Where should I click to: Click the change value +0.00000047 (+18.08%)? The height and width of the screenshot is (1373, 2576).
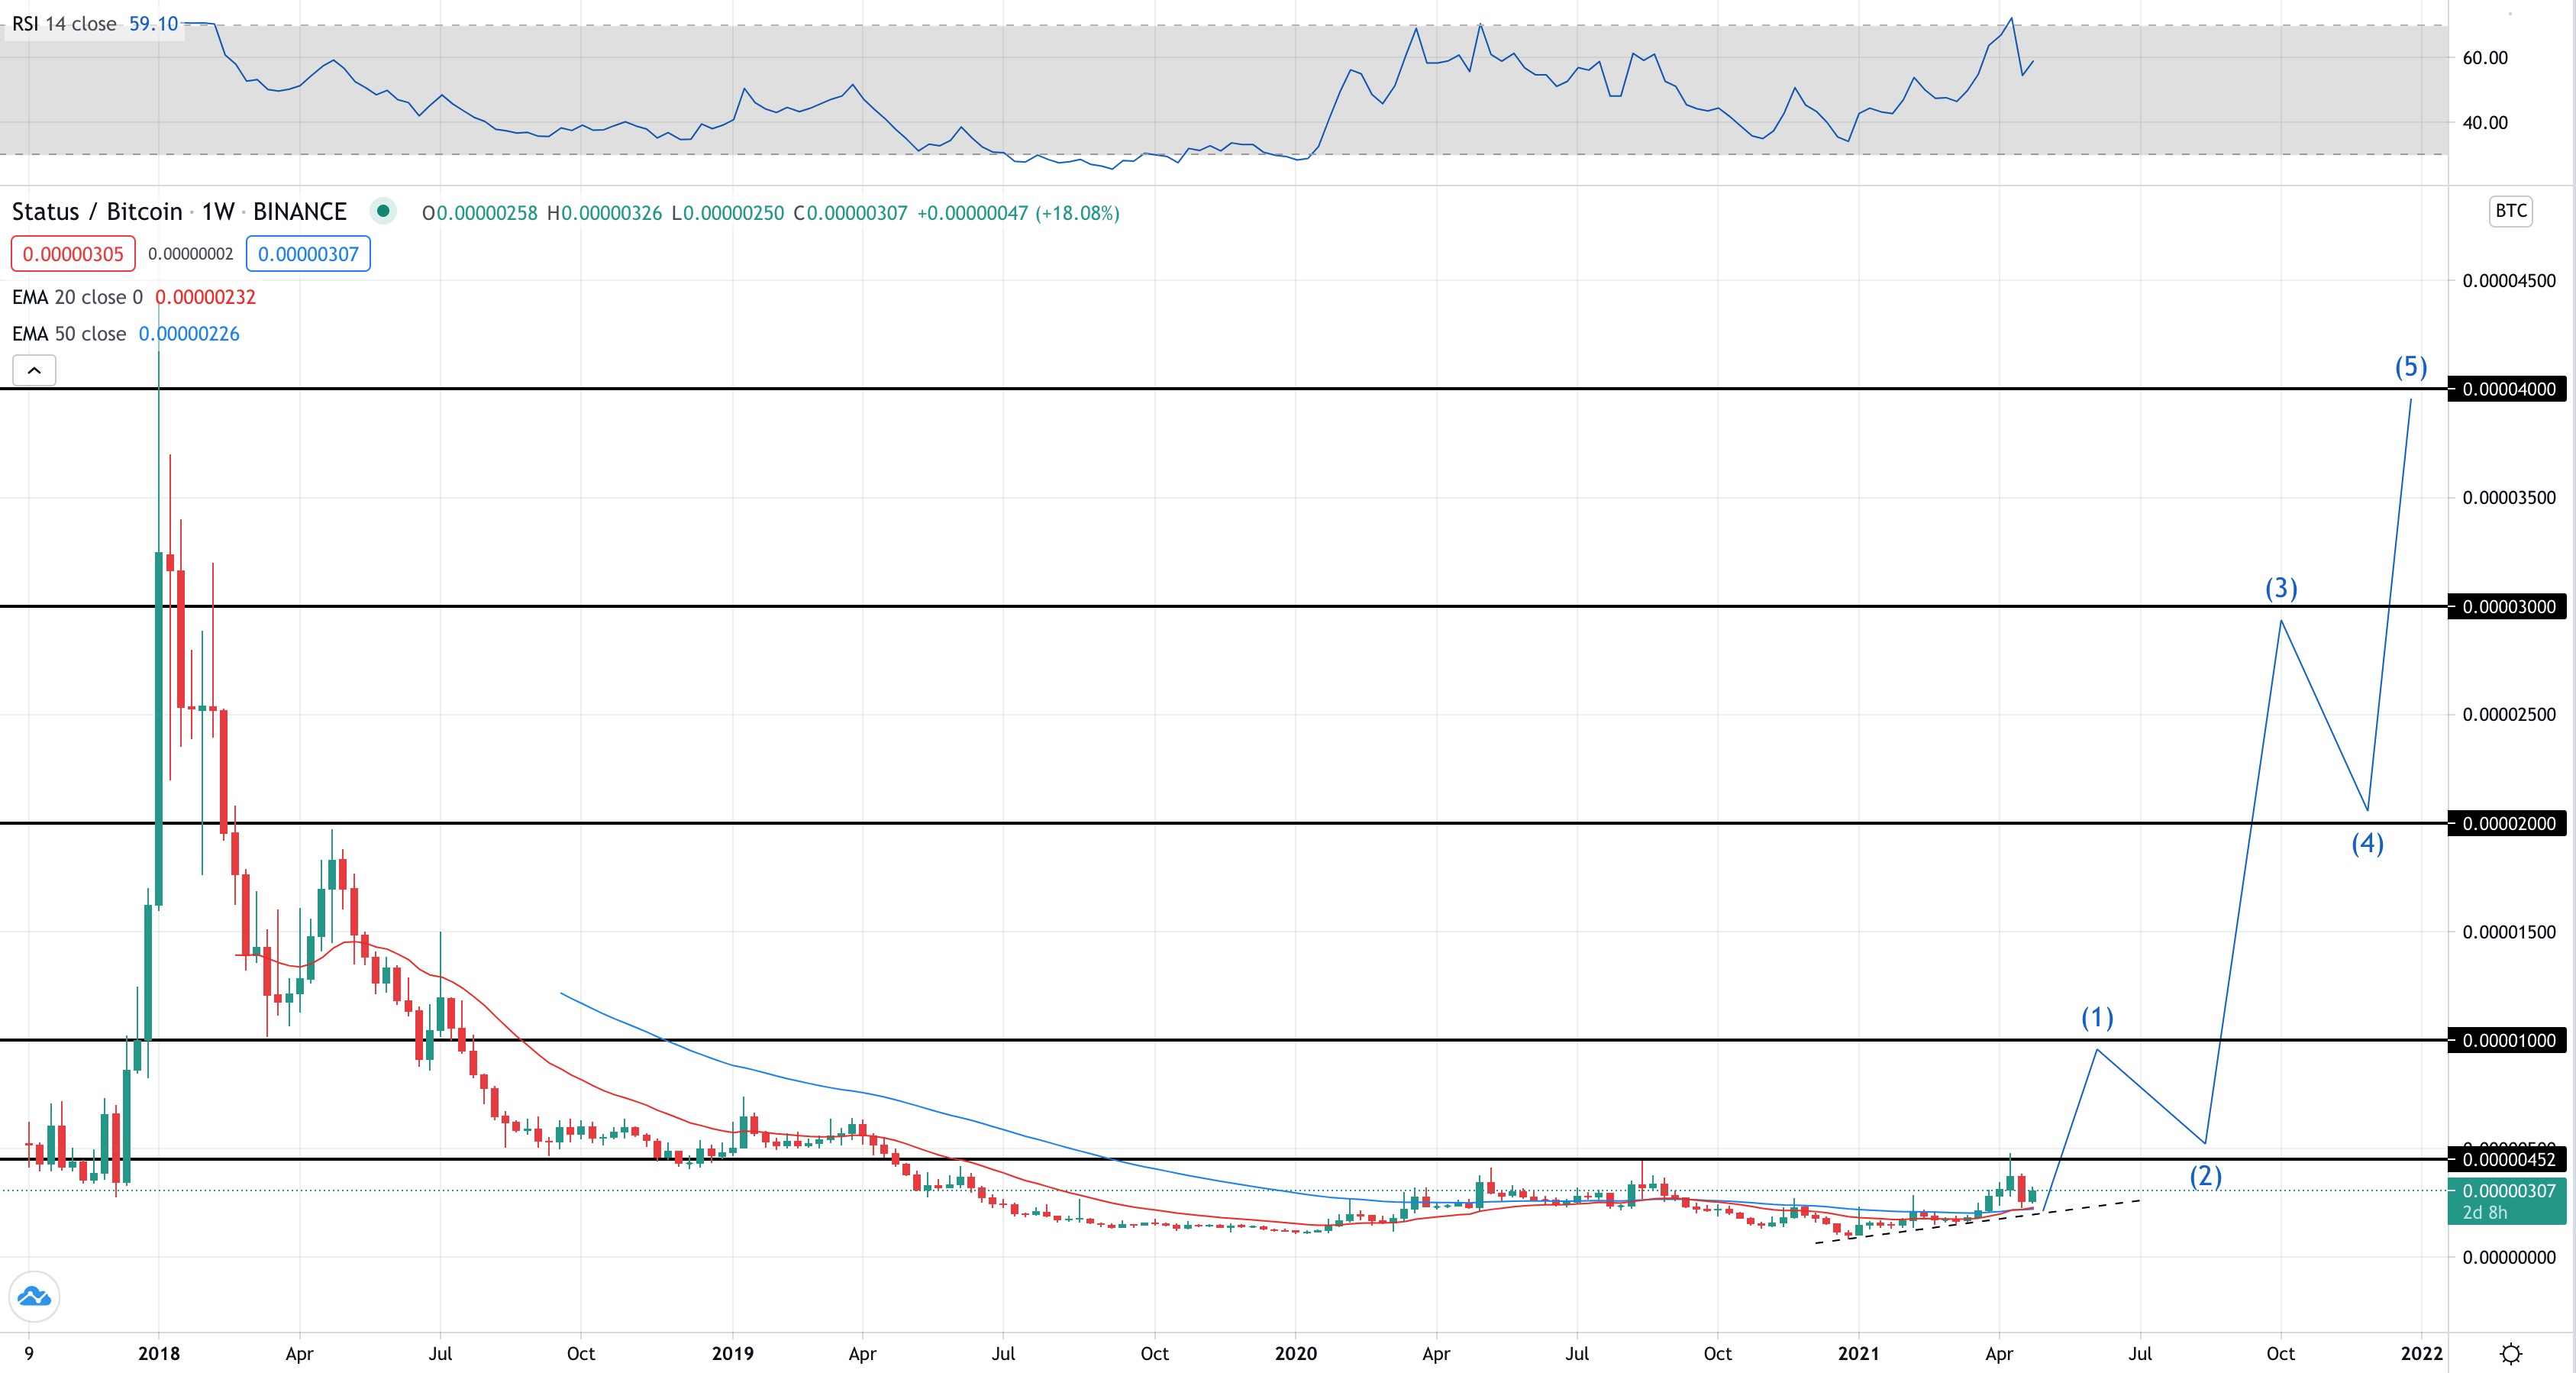(x=1018, y=213)
